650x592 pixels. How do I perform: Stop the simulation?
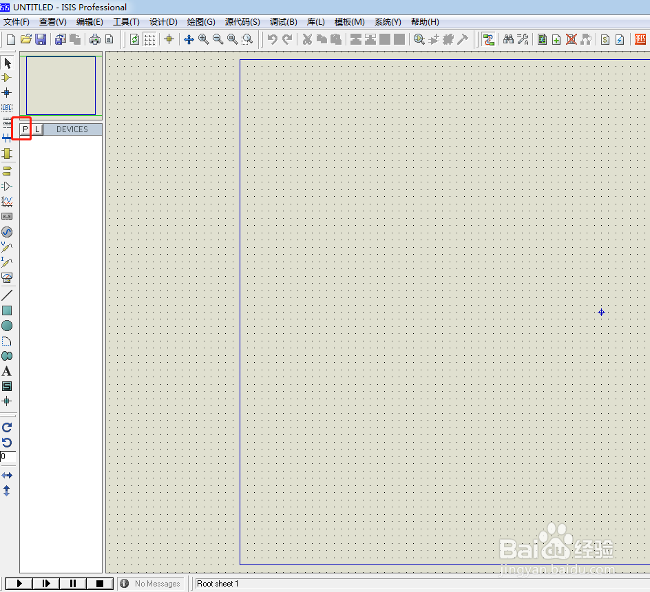coord(99,584)
